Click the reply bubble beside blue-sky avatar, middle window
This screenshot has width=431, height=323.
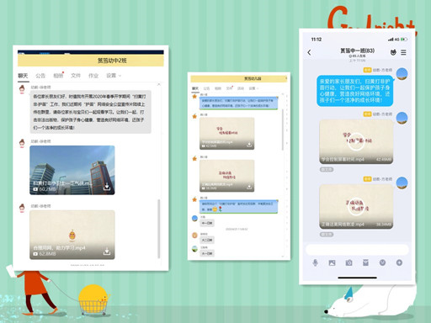pyautogui.click(x=207, y=223)
